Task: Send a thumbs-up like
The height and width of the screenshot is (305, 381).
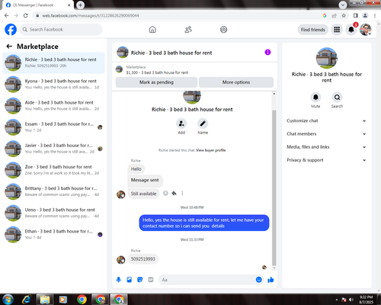Action: coord(271,280)
